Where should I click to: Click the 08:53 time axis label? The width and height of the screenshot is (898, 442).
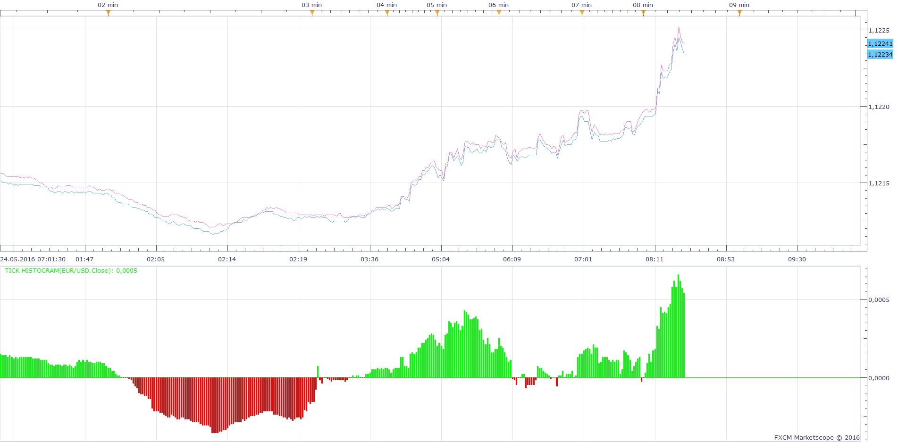(x=726, y=259)
